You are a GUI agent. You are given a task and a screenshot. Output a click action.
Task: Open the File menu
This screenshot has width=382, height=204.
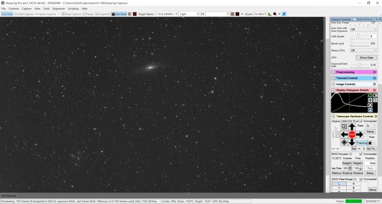point(3,9)
